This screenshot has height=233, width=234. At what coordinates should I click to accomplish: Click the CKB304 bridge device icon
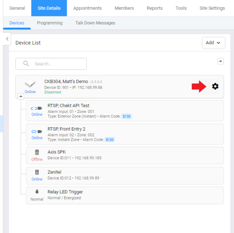[30, 83]
